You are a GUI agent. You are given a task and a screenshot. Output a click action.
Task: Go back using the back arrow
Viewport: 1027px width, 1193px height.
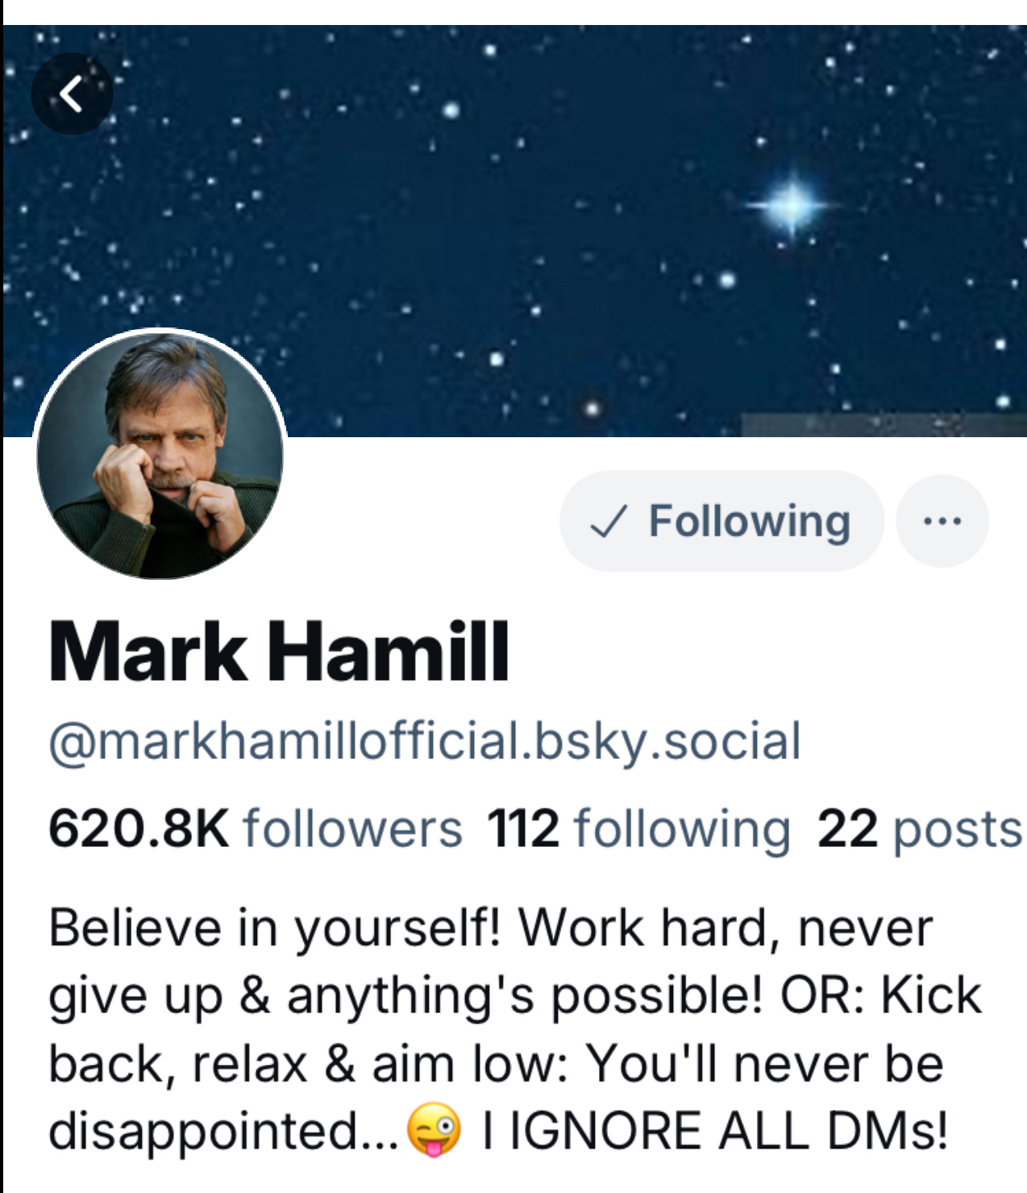pos(72,94)
